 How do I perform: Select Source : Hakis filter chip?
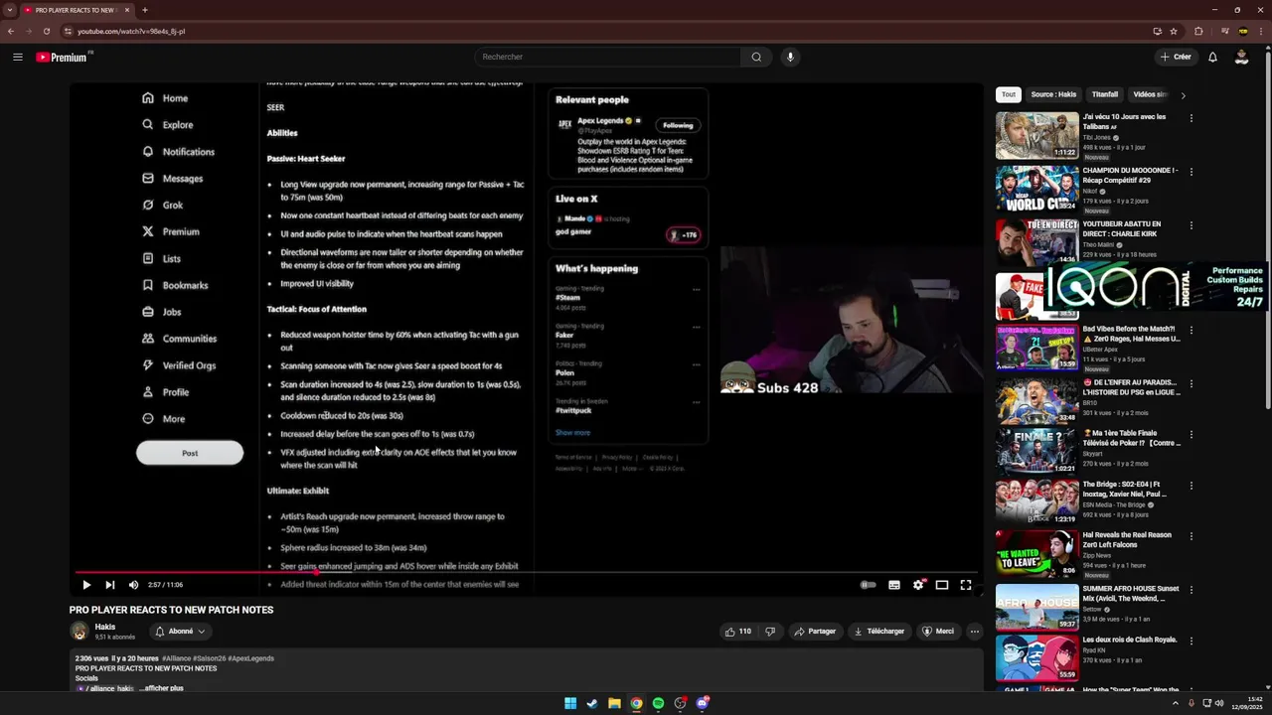point(1053,94)
